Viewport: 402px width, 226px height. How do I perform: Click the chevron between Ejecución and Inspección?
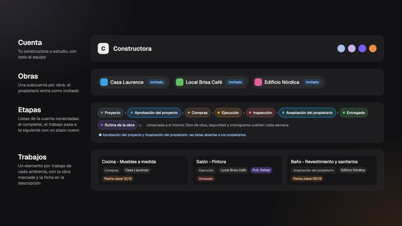click(244, 113)
